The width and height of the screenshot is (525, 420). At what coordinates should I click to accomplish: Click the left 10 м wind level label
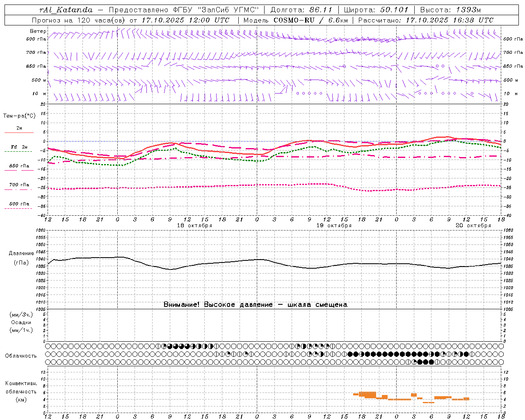coord(39,94)
